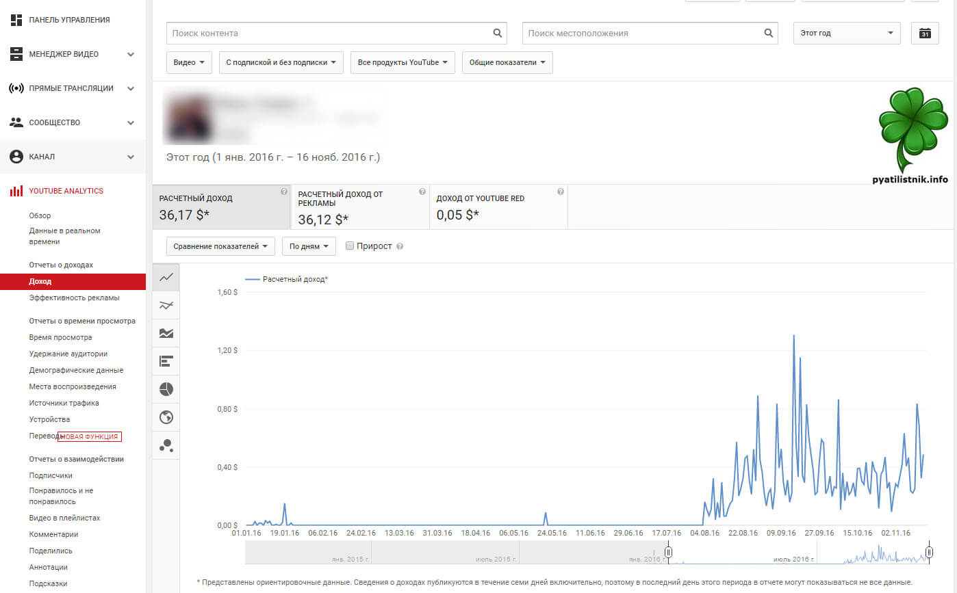Grab the left timeline range handle

tap(669, 552)
